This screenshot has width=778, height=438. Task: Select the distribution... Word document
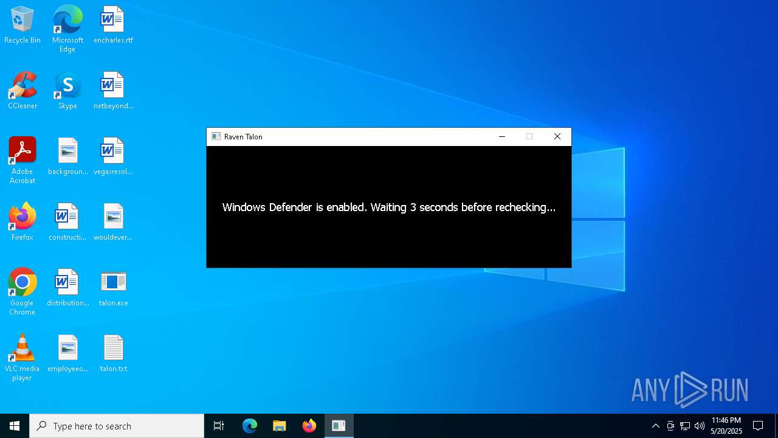pyautogui.click(x=67, y=288)
